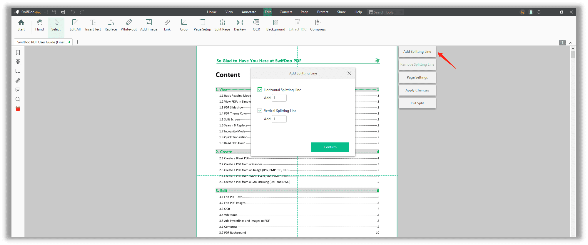The width and height of the screenshot is (588, 245).
Task: Show the page thumbnails panel
Action: (x=18, y=62)
